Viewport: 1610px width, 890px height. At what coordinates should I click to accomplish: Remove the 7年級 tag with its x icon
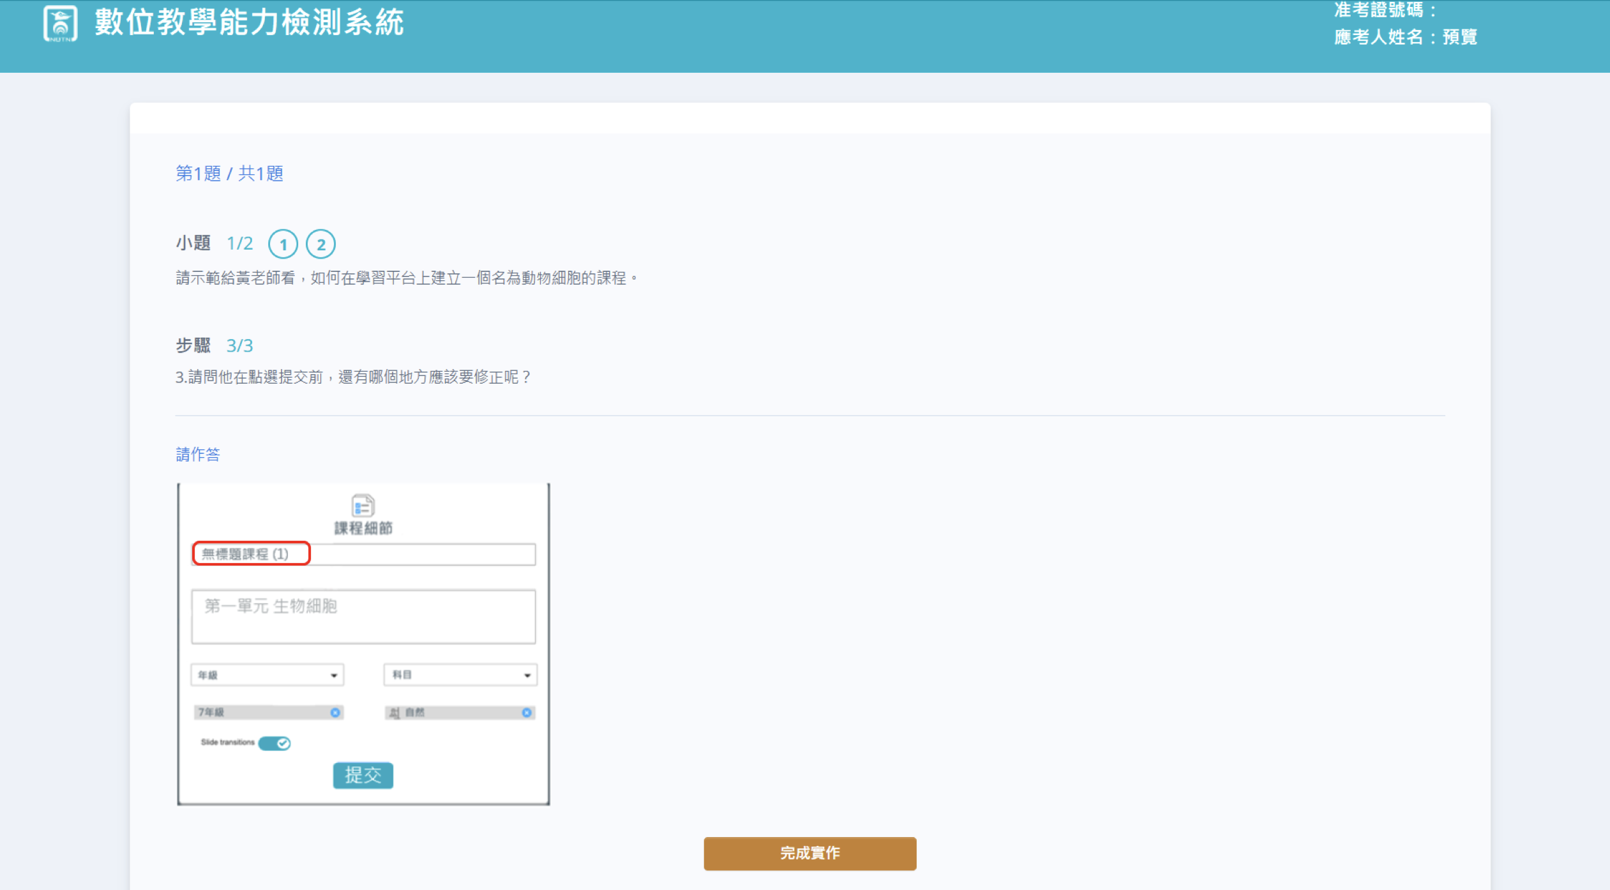coord(335,713)
